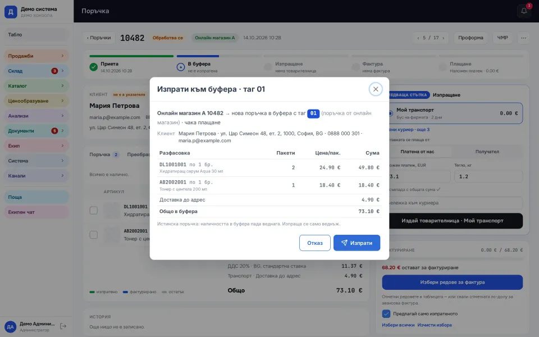Expand the Екип menu
Viewport: 539px width, 337px height.
[x=36, y=145]
